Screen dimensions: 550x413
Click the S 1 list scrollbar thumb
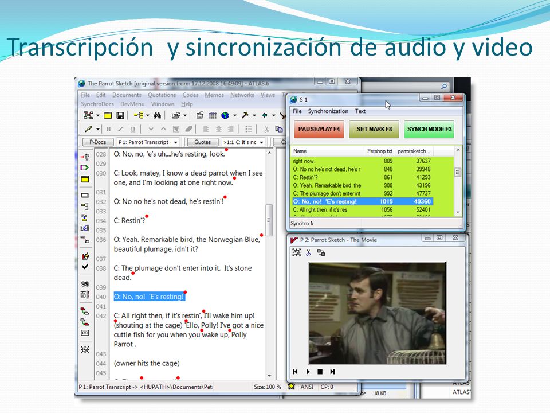point(457,172)
